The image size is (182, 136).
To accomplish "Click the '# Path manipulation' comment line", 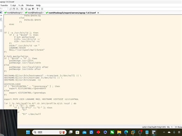I will [x=16, y=56].
